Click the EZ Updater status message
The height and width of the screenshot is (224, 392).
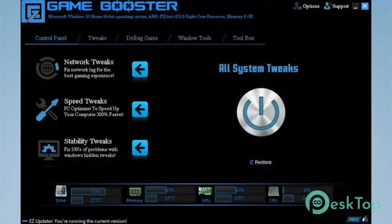pos(78,221)
